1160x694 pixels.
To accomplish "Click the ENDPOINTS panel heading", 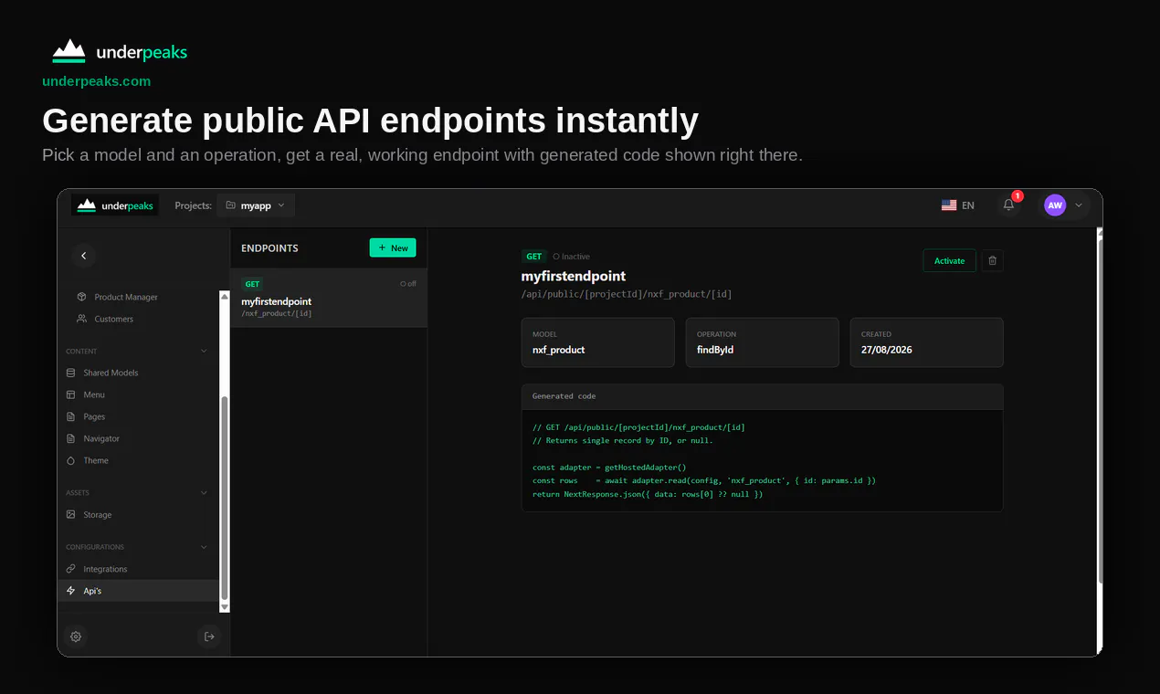I will (x=269, y=248).
